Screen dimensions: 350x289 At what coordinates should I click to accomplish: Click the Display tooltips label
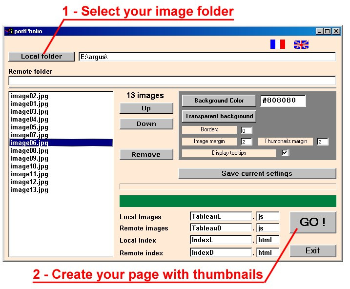pyautogui.click(x=229, y=153)
